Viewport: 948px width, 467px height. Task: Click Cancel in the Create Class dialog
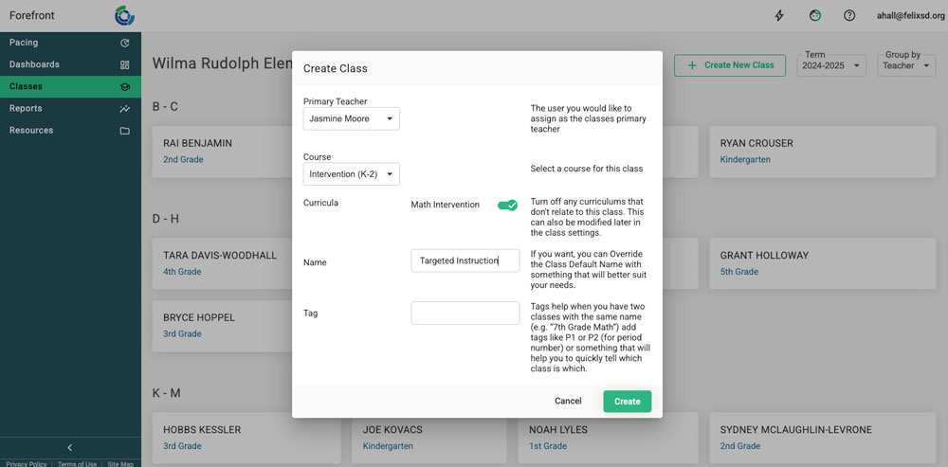(568, 401)
